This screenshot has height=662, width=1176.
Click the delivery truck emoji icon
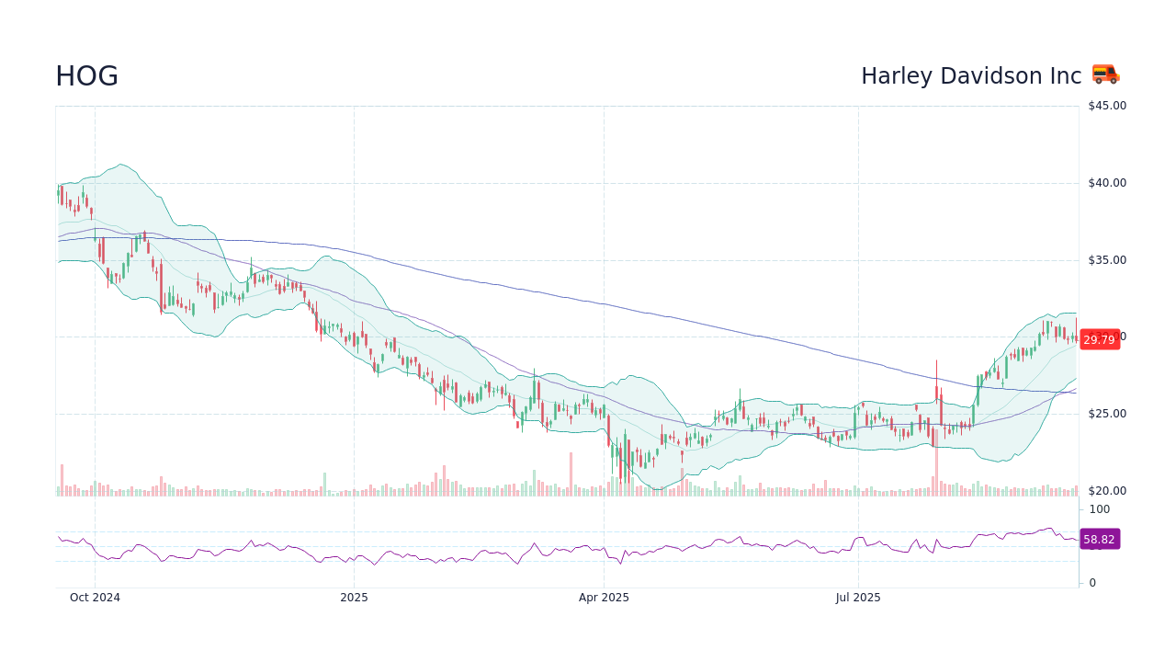(x=1105, y=74)
